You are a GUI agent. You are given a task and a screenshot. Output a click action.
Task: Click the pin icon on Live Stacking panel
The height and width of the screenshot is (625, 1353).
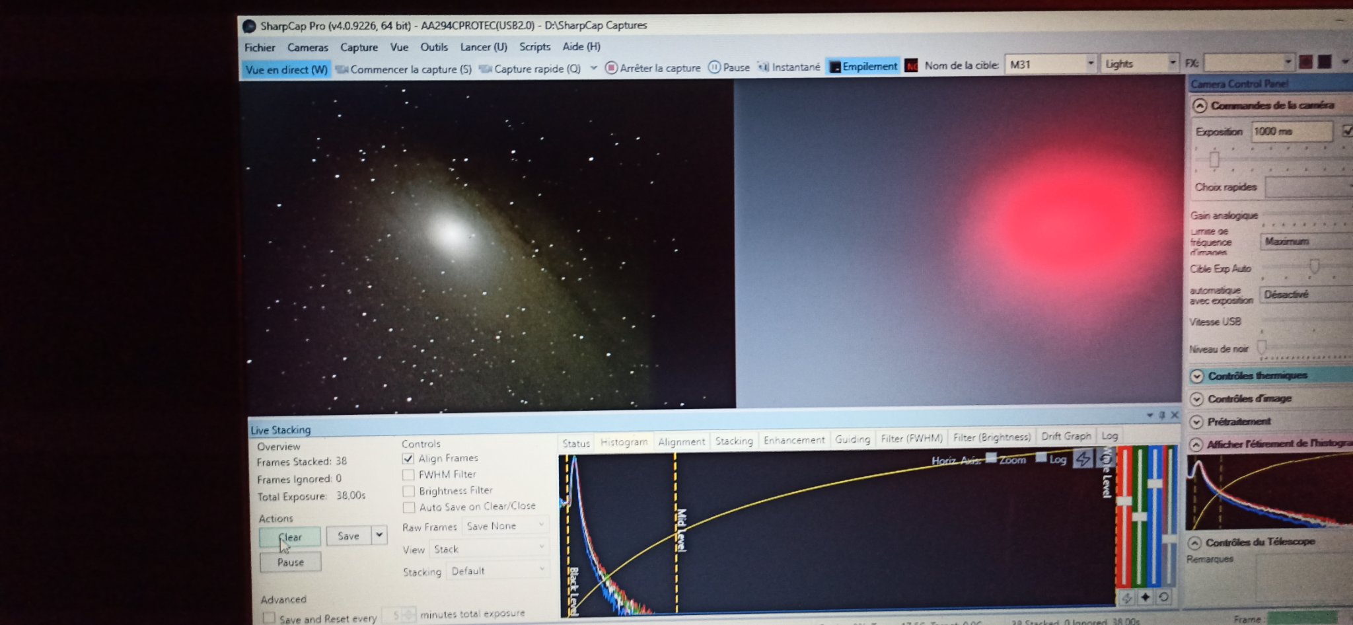click(1162, 415)
